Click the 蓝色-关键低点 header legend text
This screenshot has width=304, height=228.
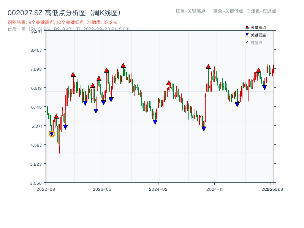pyautogui.click(x=228, y=11)
